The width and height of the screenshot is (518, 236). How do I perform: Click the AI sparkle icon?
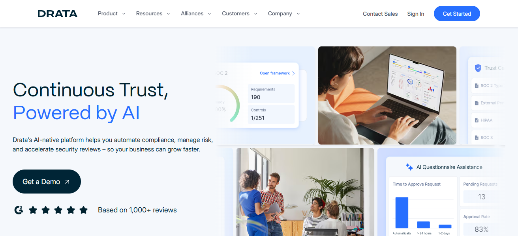point(409,167)
